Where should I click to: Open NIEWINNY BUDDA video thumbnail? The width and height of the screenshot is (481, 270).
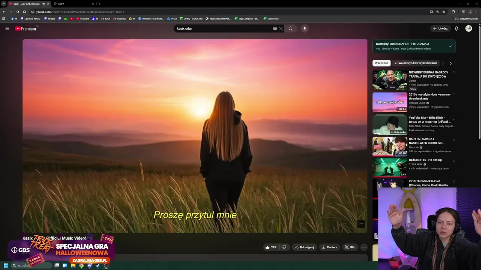pyautogui.click(x=390, y=80)
